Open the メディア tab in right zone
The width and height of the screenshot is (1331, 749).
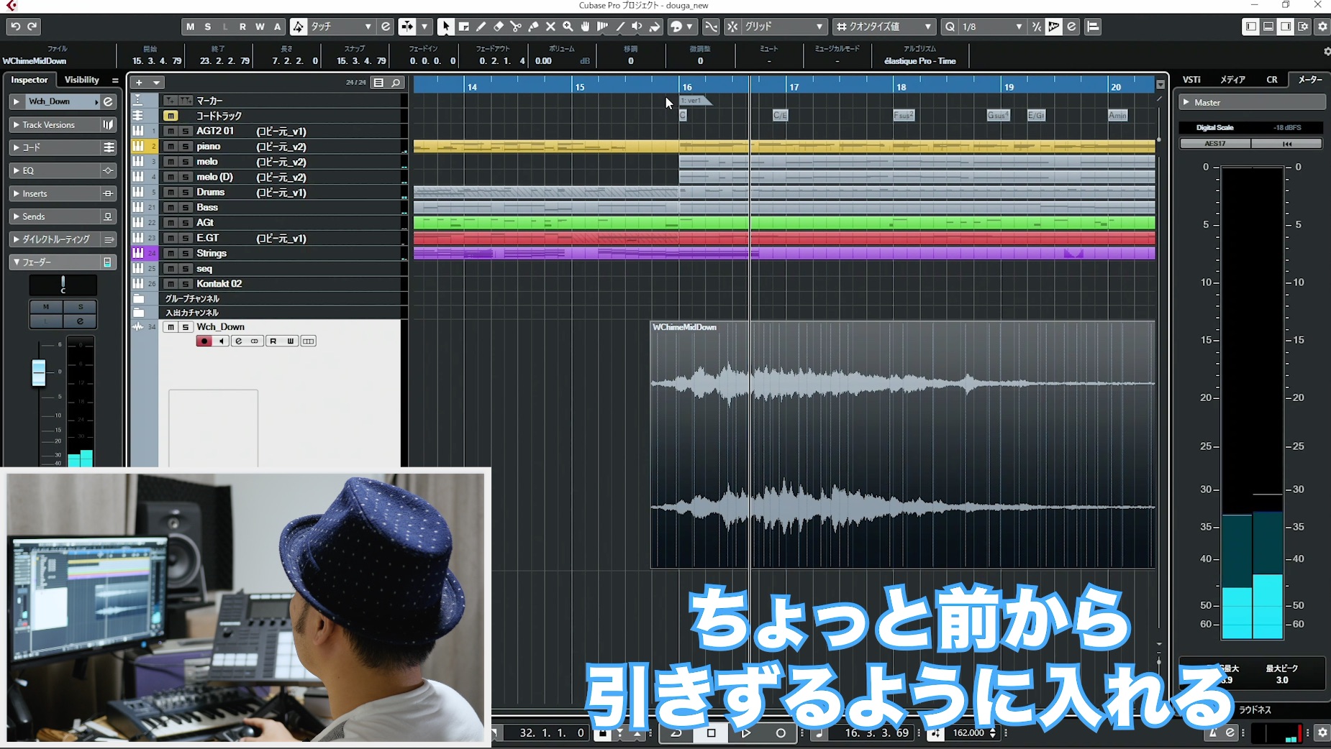tap(1232, 80)
